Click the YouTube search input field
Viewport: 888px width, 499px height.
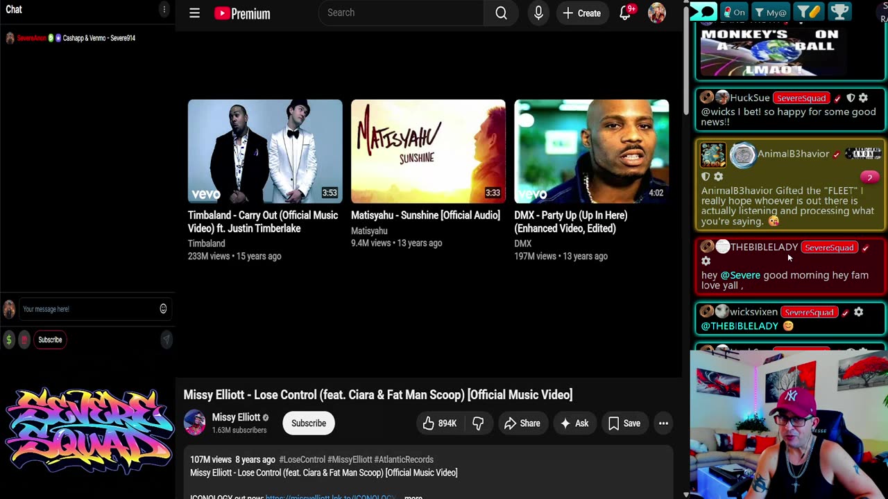[401, 13]
